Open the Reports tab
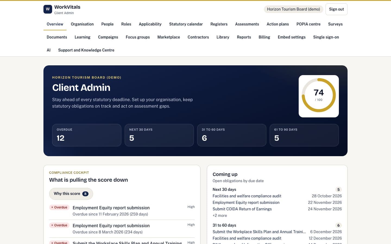The width and height of the screenshot is (391, 244). tap(244, 37)
